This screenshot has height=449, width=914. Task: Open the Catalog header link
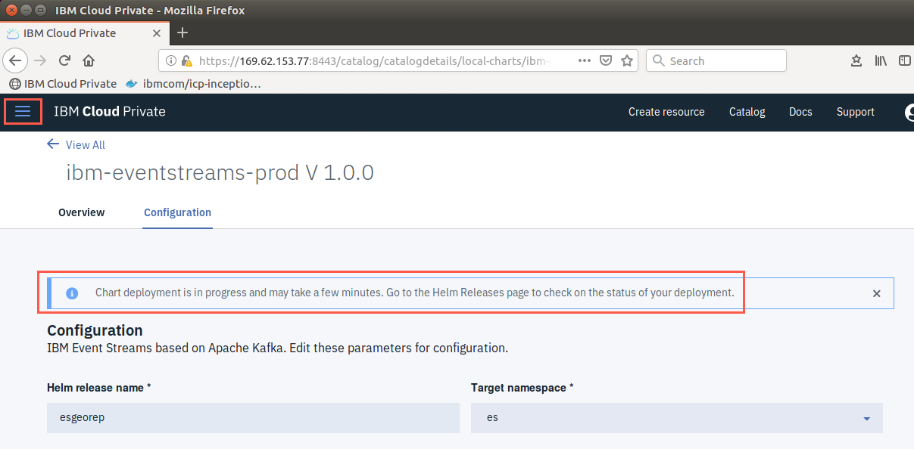pos(747,112)
